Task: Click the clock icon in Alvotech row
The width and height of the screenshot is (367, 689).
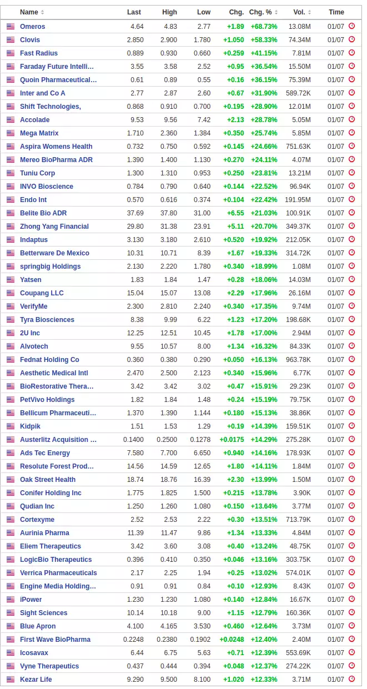Action: point(351,346)
